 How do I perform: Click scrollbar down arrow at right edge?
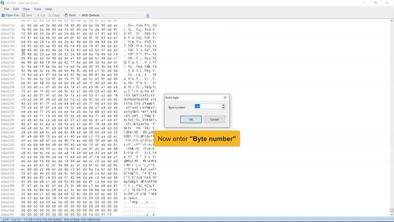[x=392, y=215]
